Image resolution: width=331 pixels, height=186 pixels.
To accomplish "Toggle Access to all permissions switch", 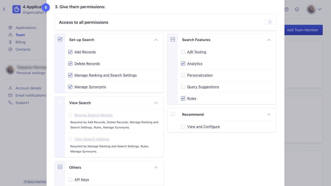I will (x=268, y=22).
